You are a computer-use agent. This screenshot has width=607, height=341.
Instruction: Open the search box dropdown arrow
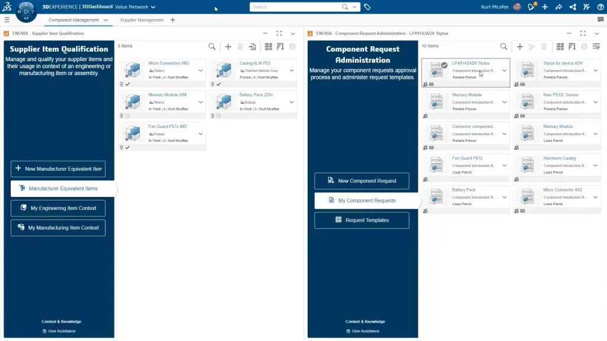pos(355,7)
